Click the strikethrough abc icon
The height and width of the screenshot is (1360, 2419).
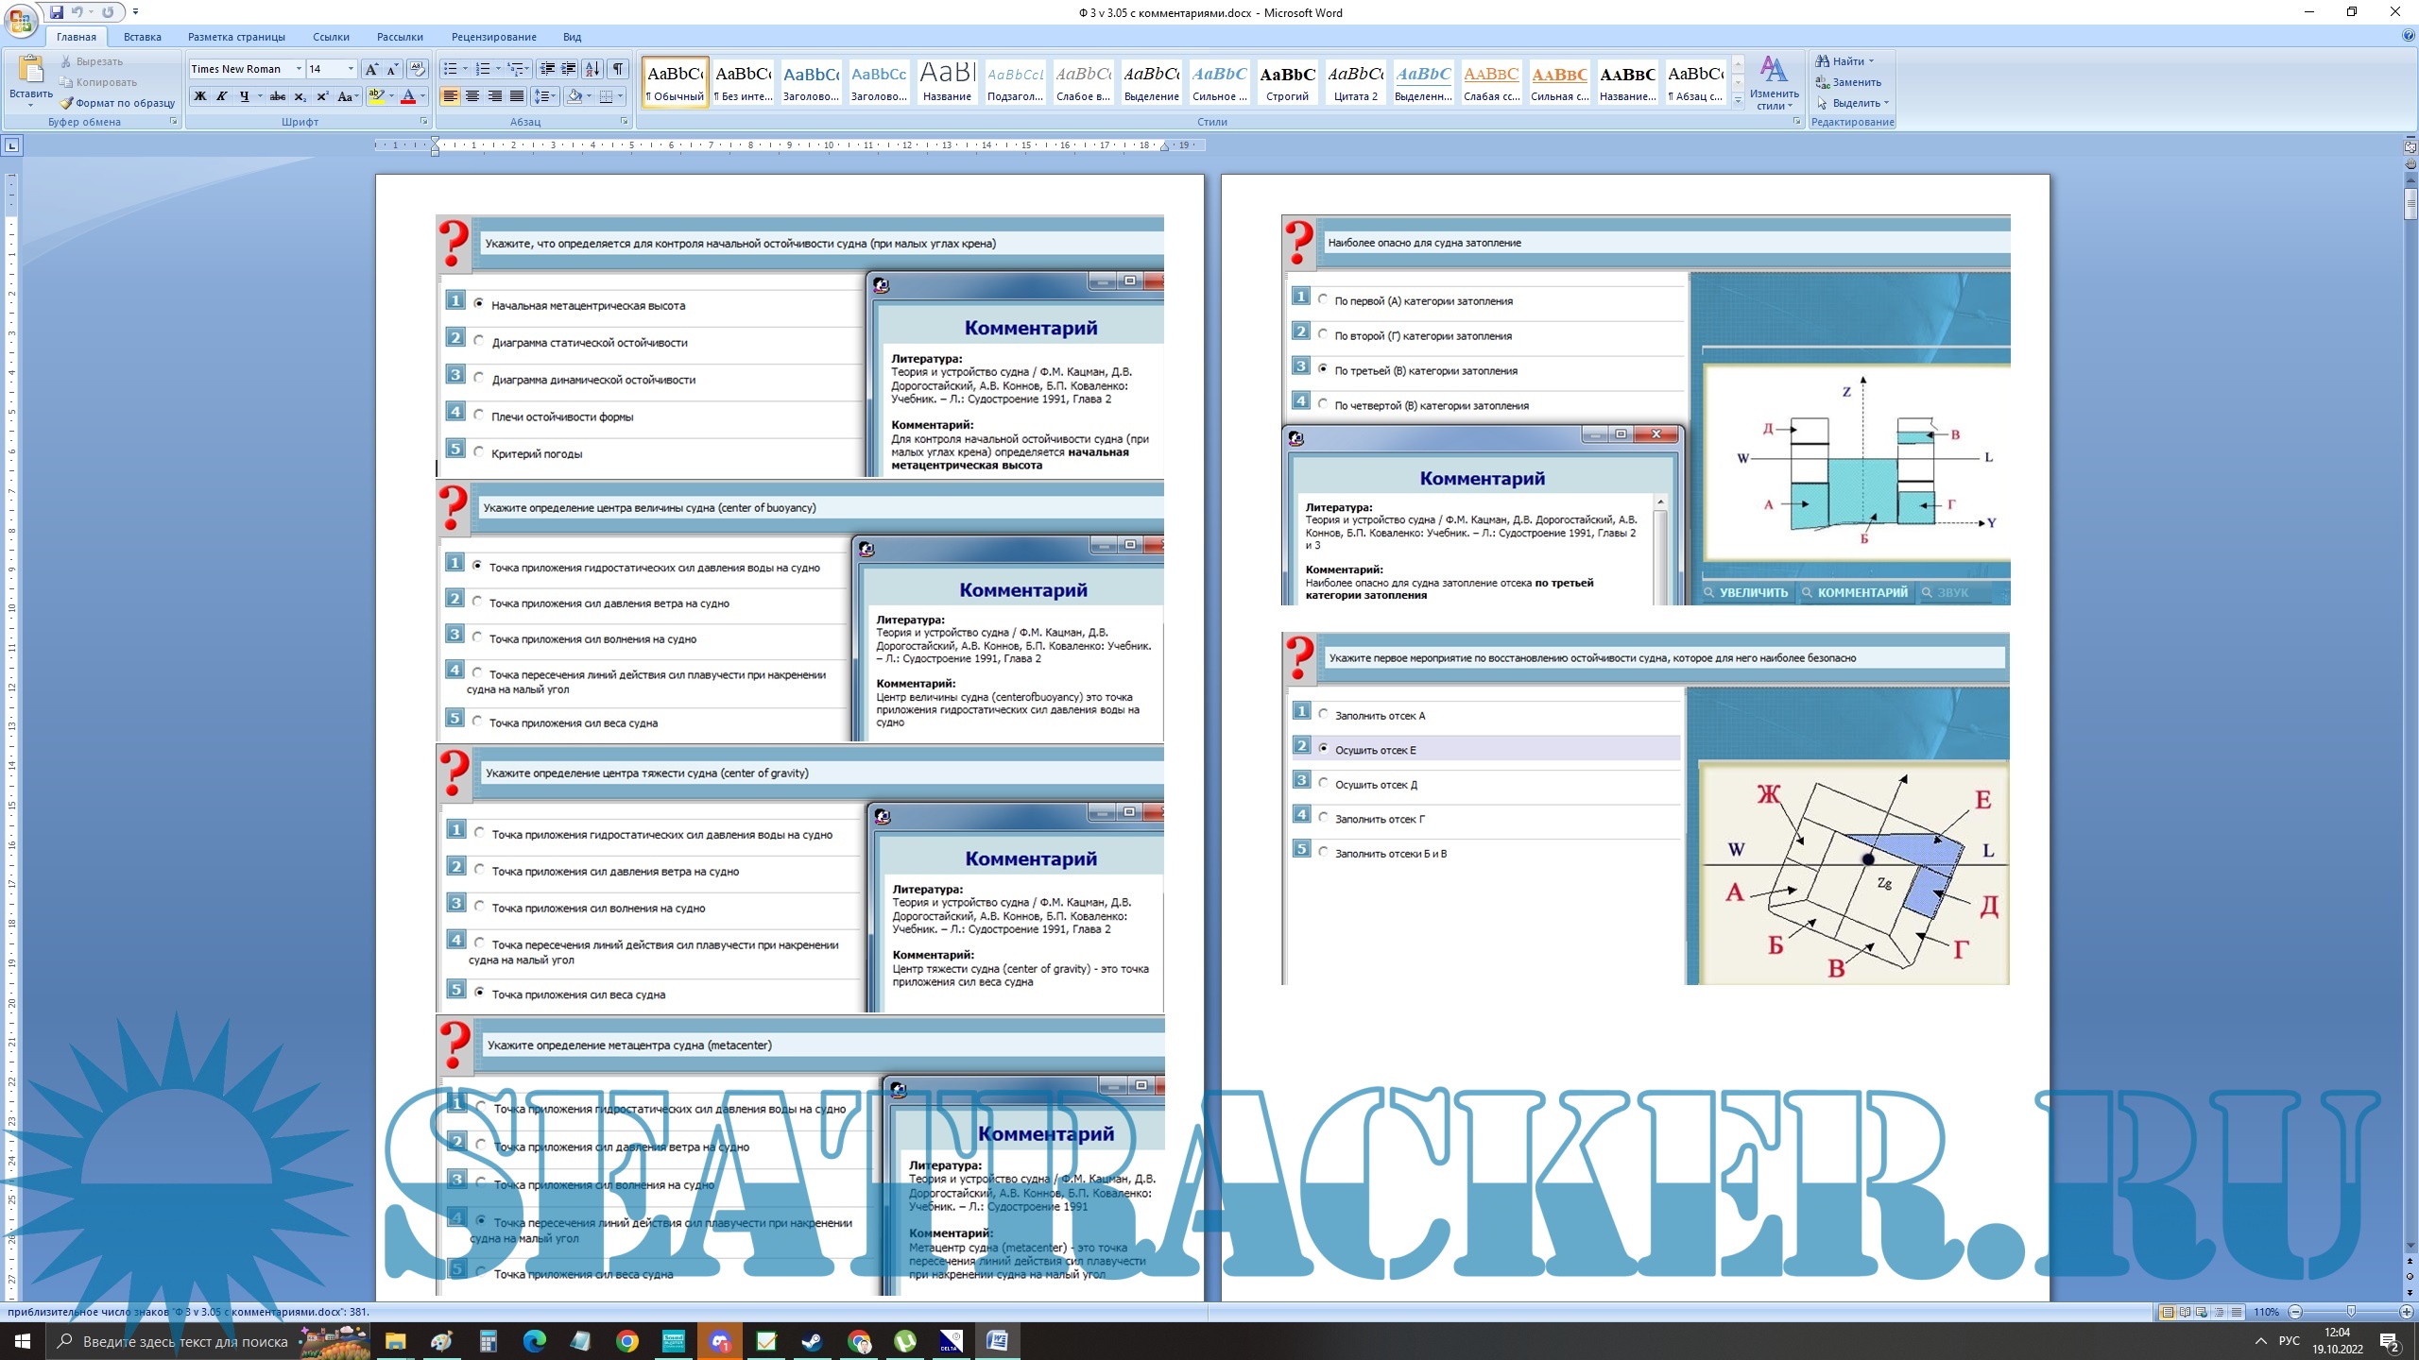(x=277, y=96)
